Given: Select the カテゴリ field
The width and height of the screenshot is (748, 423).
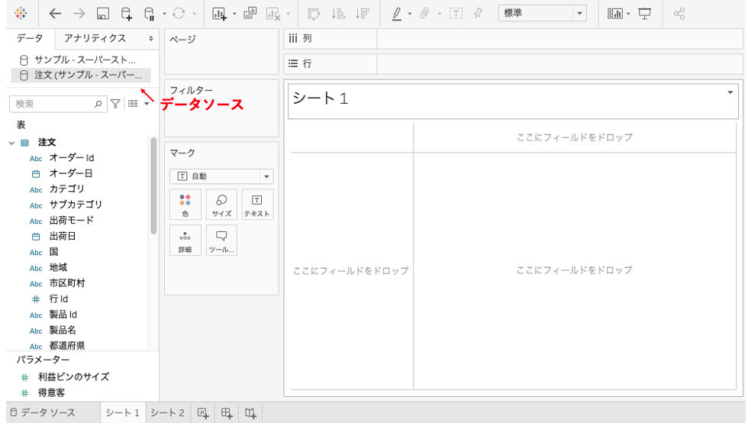Looking at the screenshot, I should (67, 189).
